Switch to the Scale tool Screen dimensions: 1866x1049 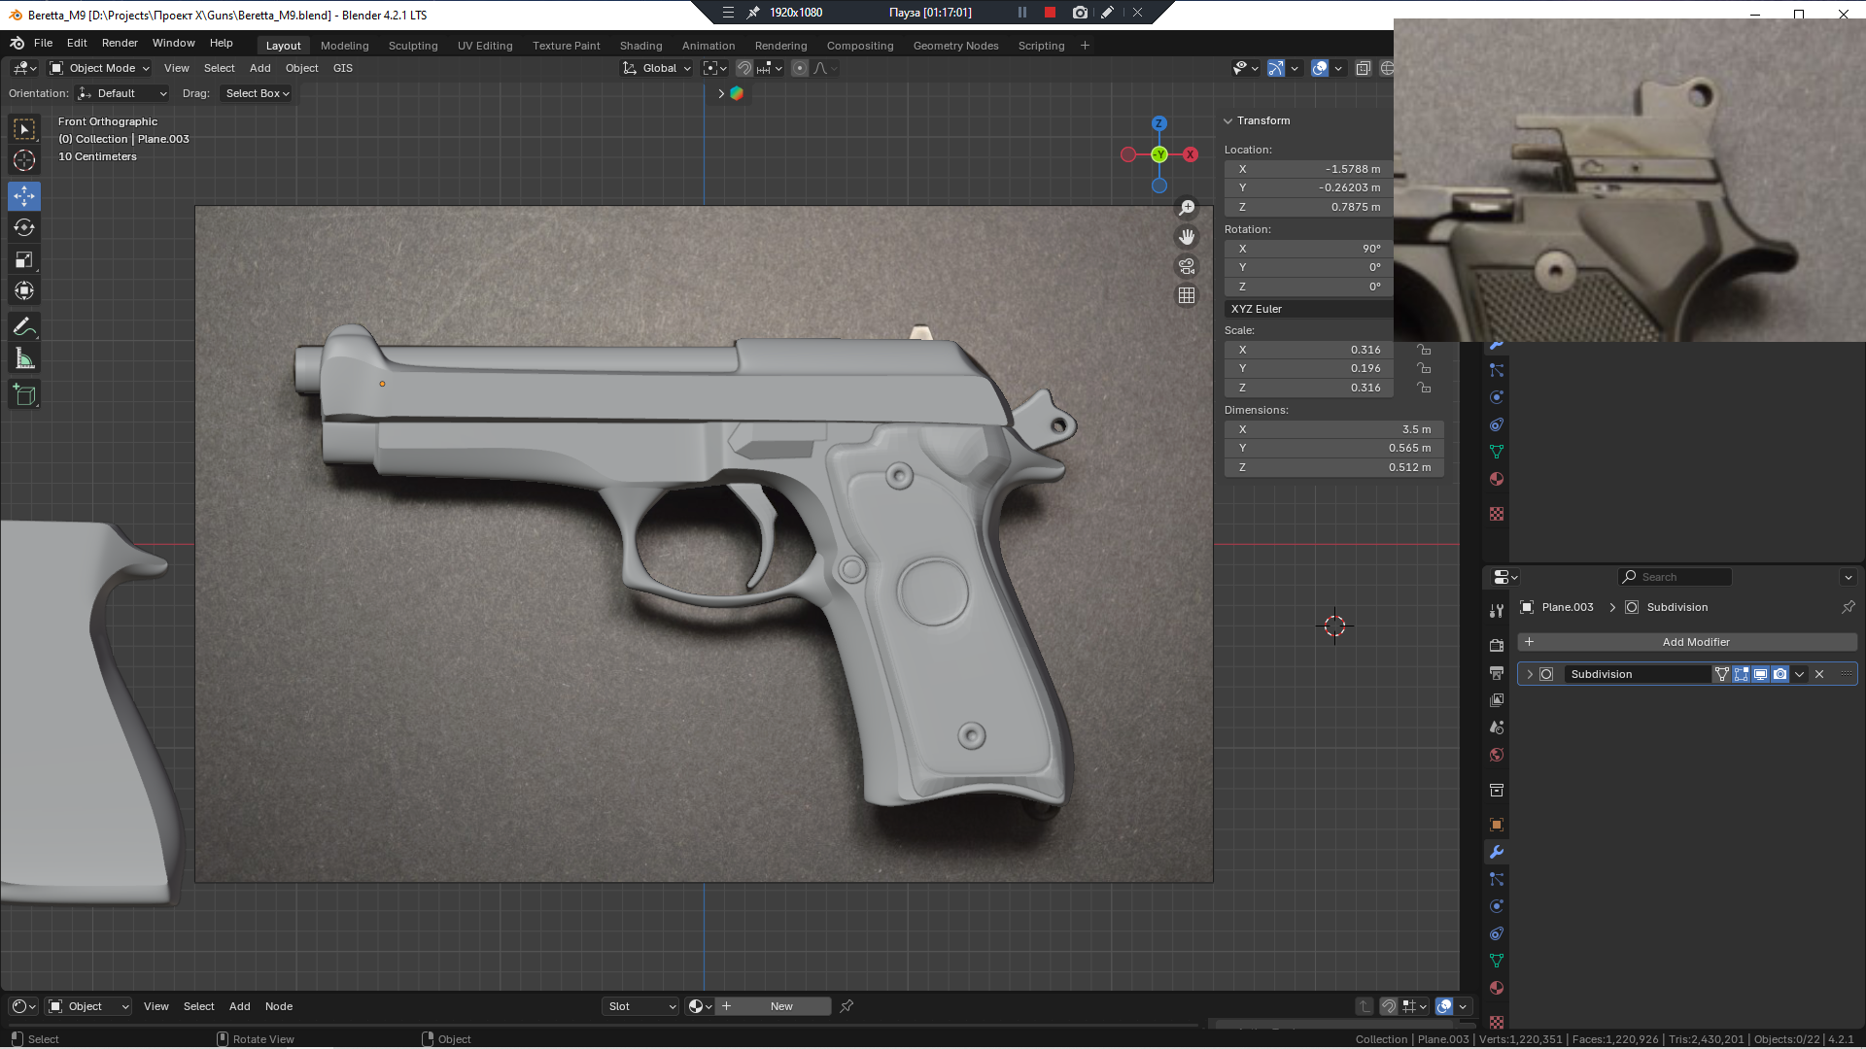pos(24,259)
